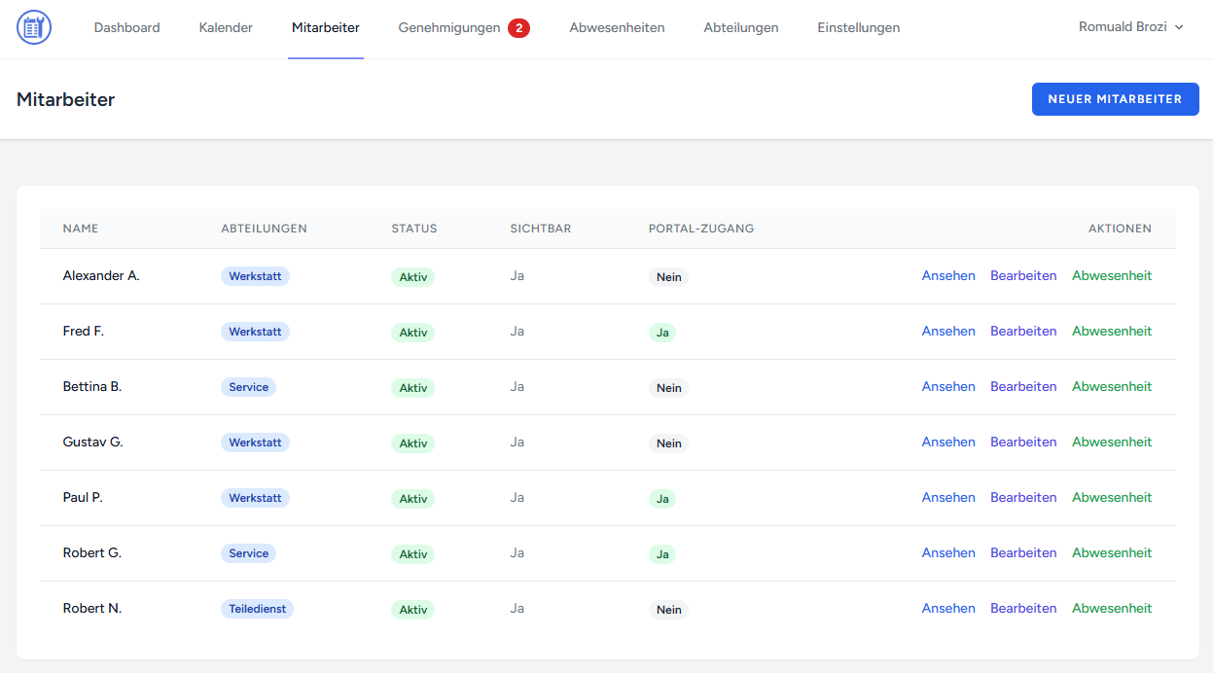Viewport: 1213px width, 673px height.
Task: View details for Alexander A.
Action: pos(947,275)
